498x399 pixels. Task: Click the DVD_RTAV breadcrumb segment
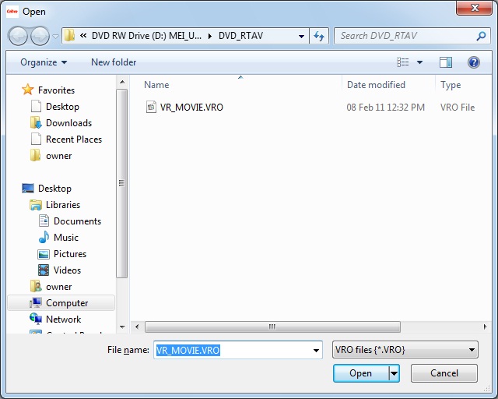click(240, 36)
